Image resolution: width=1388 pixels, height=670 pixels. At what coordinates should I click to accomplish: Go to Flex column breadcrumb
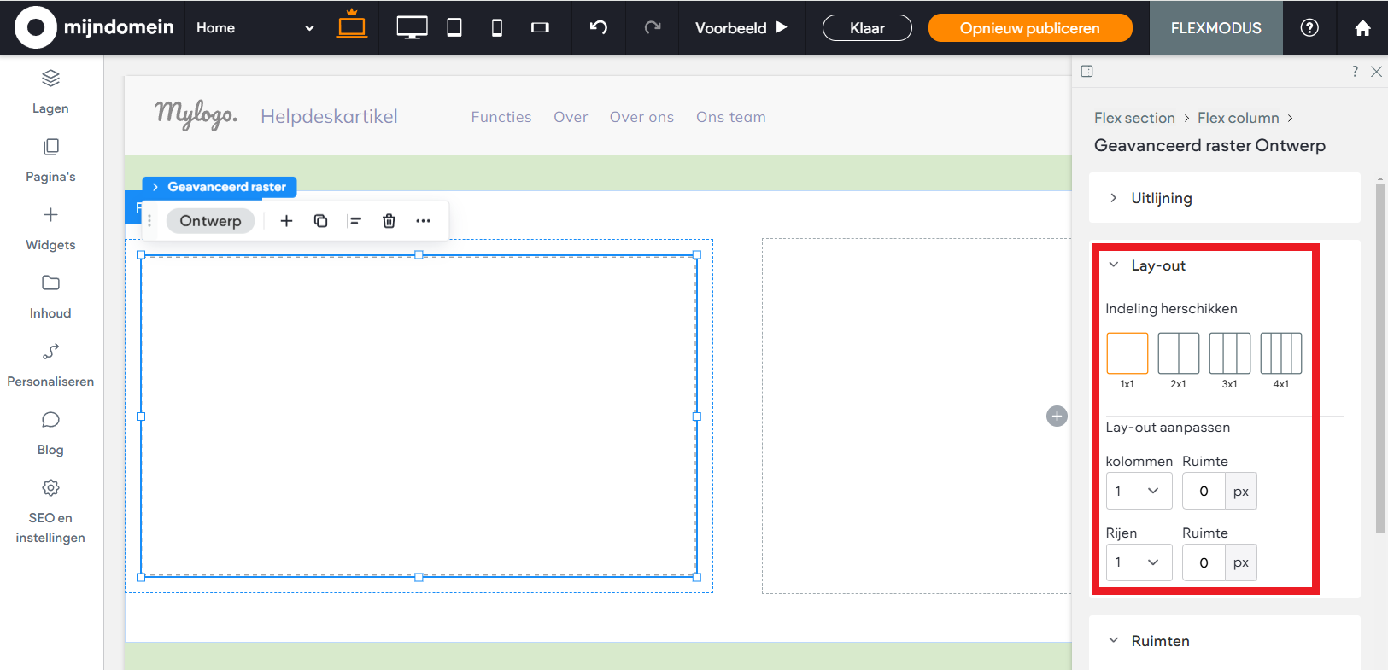pyautogui.click(x=1238, y=118)
